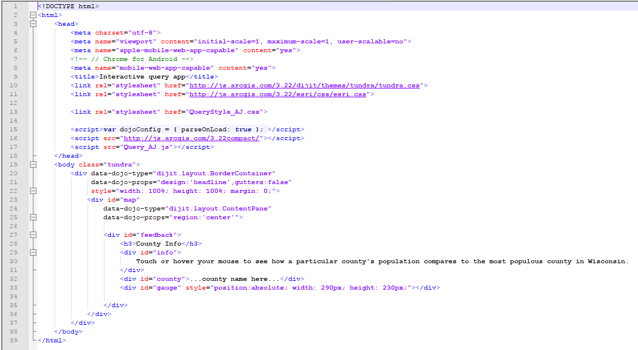Click the closing </html> tag
This screenshot has height=350, width=638.
coord(52,341)
